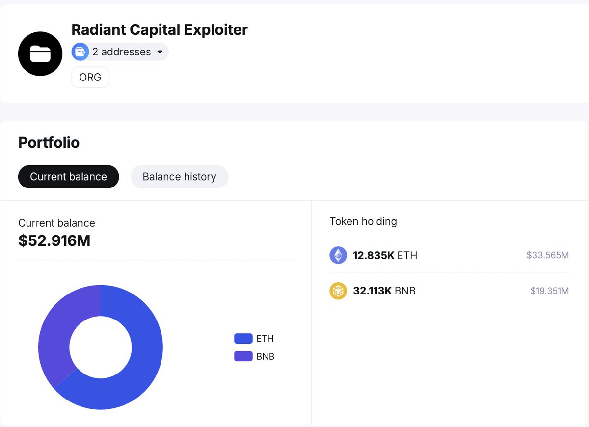The height and width of the screenshot is (427, 589).
Task: Click the black folder profile icon
Action: click(40, 53)
